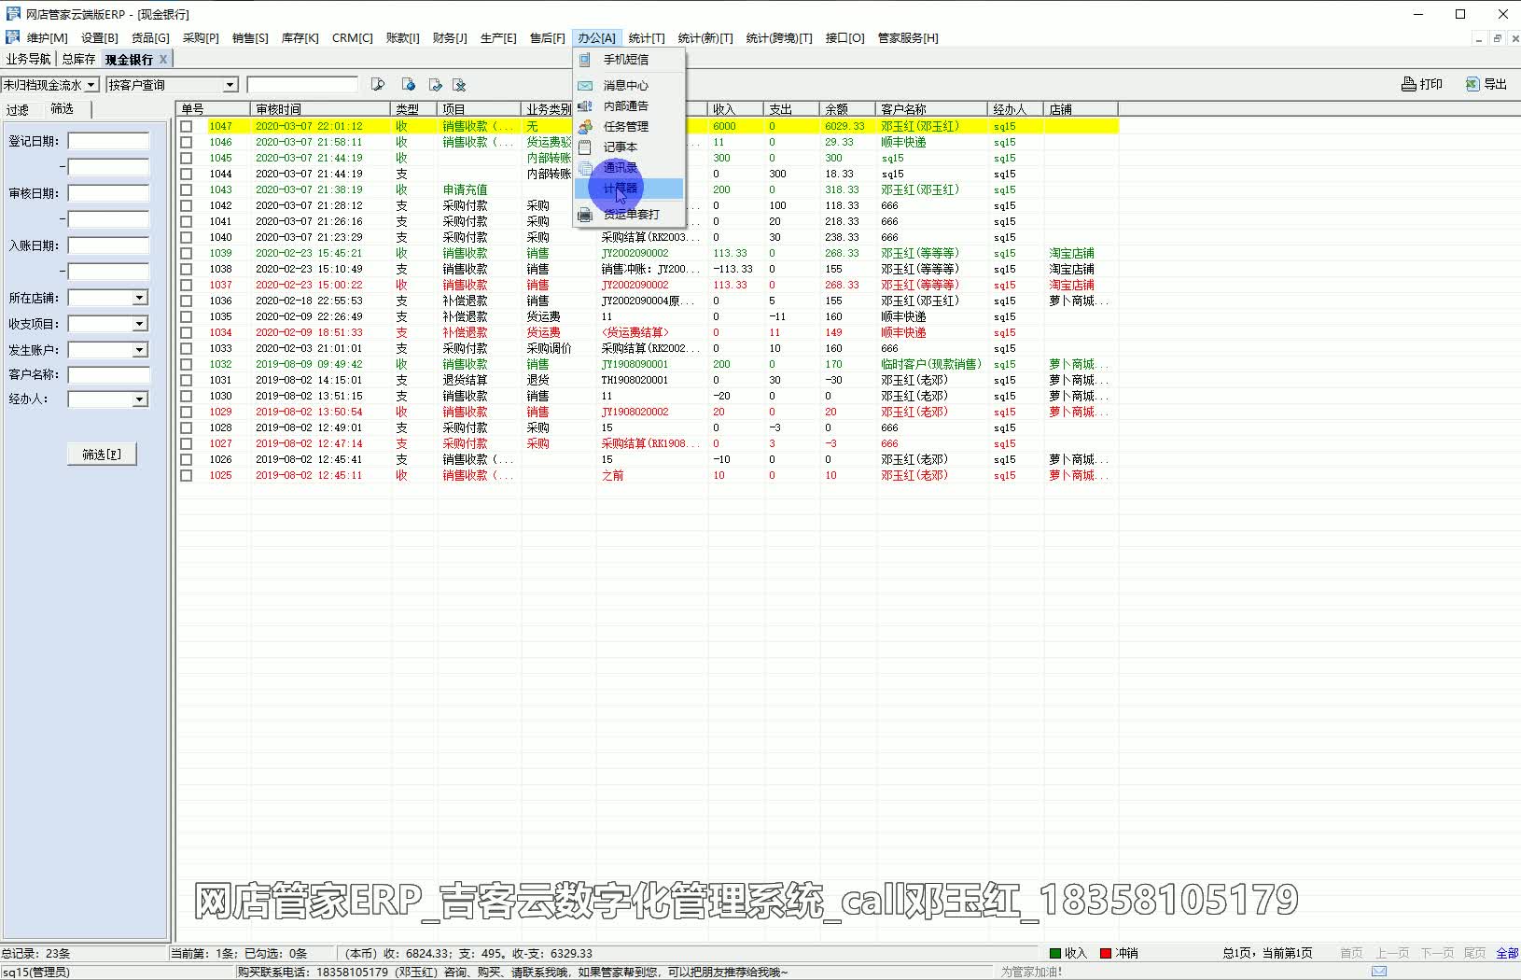The width and height of the screenshot is (1521, 980).
Task: Tick the checkbox of row 1044
Action: pyautogui.click(x=187, y=174)
